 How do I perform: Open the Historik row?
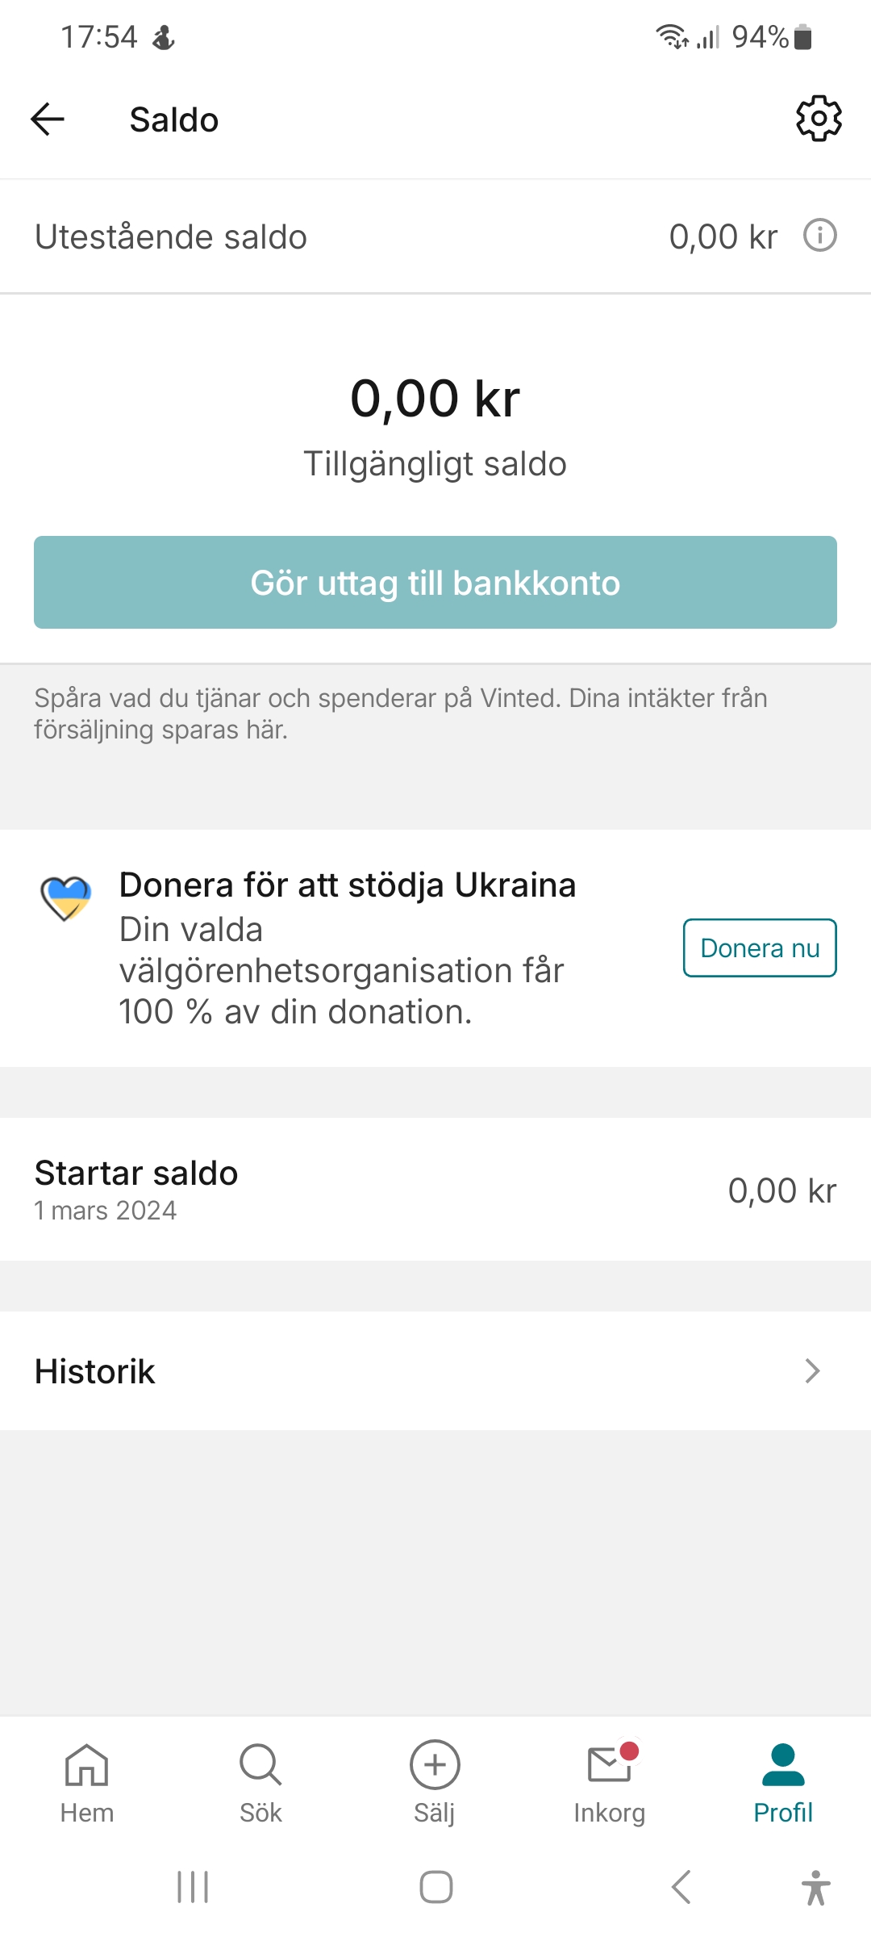tap(403, 1370)
